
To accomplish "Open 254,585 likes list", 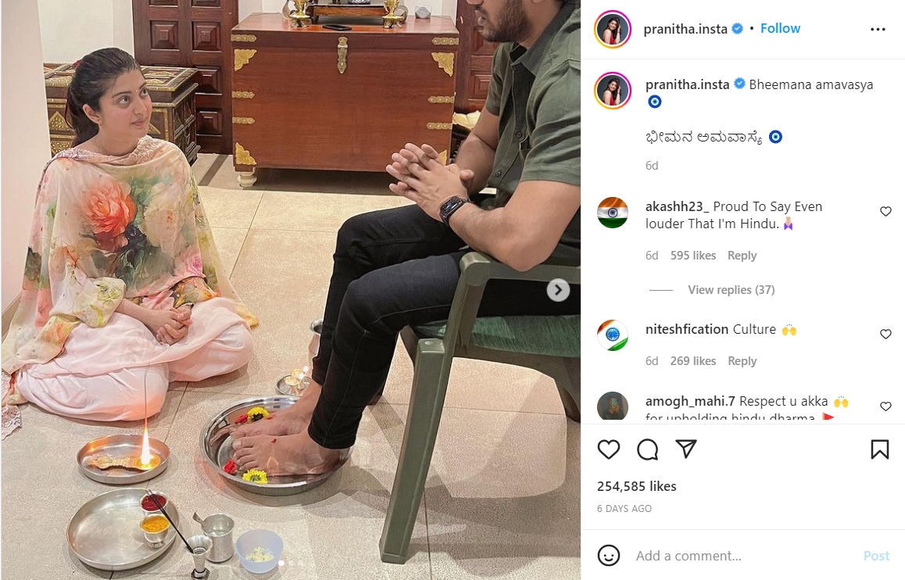I will (637, 486).
